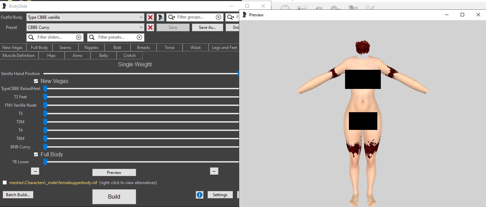Open the Muscle Definition tab
This screenshot has height=207, width=486.
coord(19,56)
